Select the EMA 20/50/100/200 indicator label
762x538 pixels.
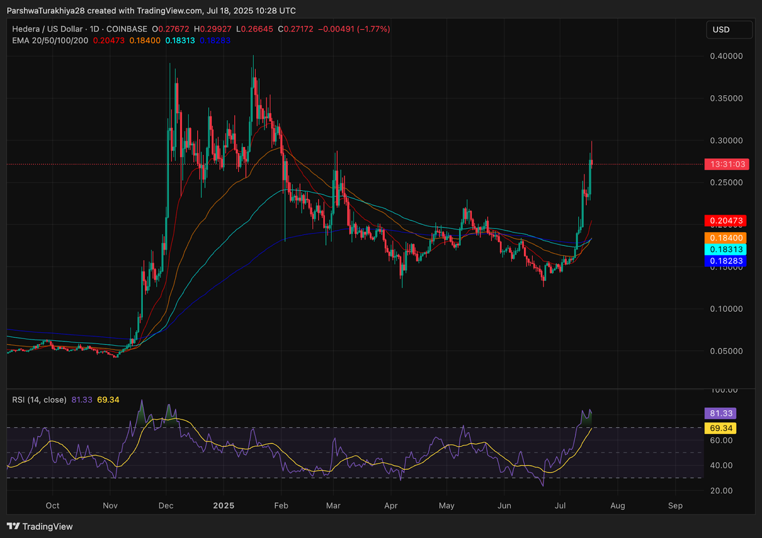50,41
